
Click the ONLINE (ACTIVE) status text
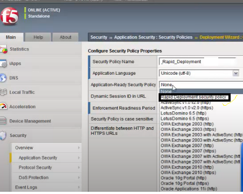[x=44, y=10]
